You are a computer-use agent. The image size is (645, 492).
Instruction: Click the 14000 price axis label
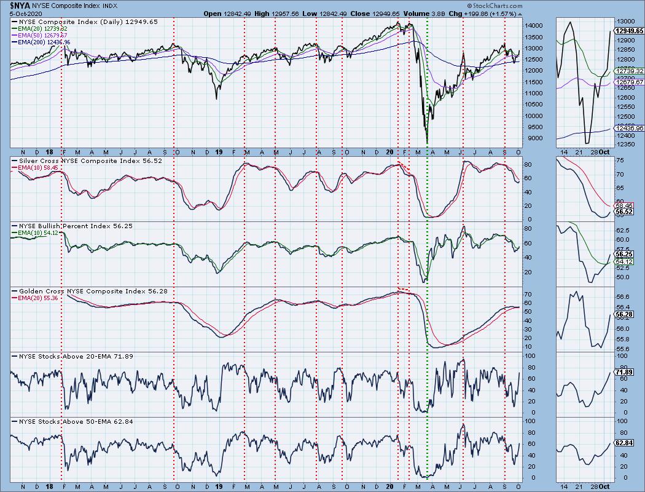(533, 26)
